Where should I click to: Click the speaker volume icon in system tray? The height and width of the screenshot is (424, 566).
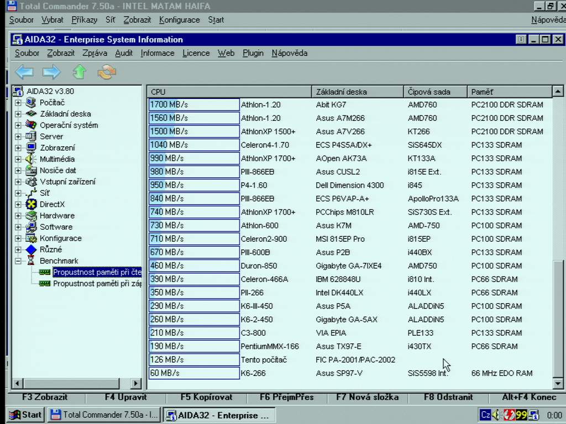click(x=496, y=415)
